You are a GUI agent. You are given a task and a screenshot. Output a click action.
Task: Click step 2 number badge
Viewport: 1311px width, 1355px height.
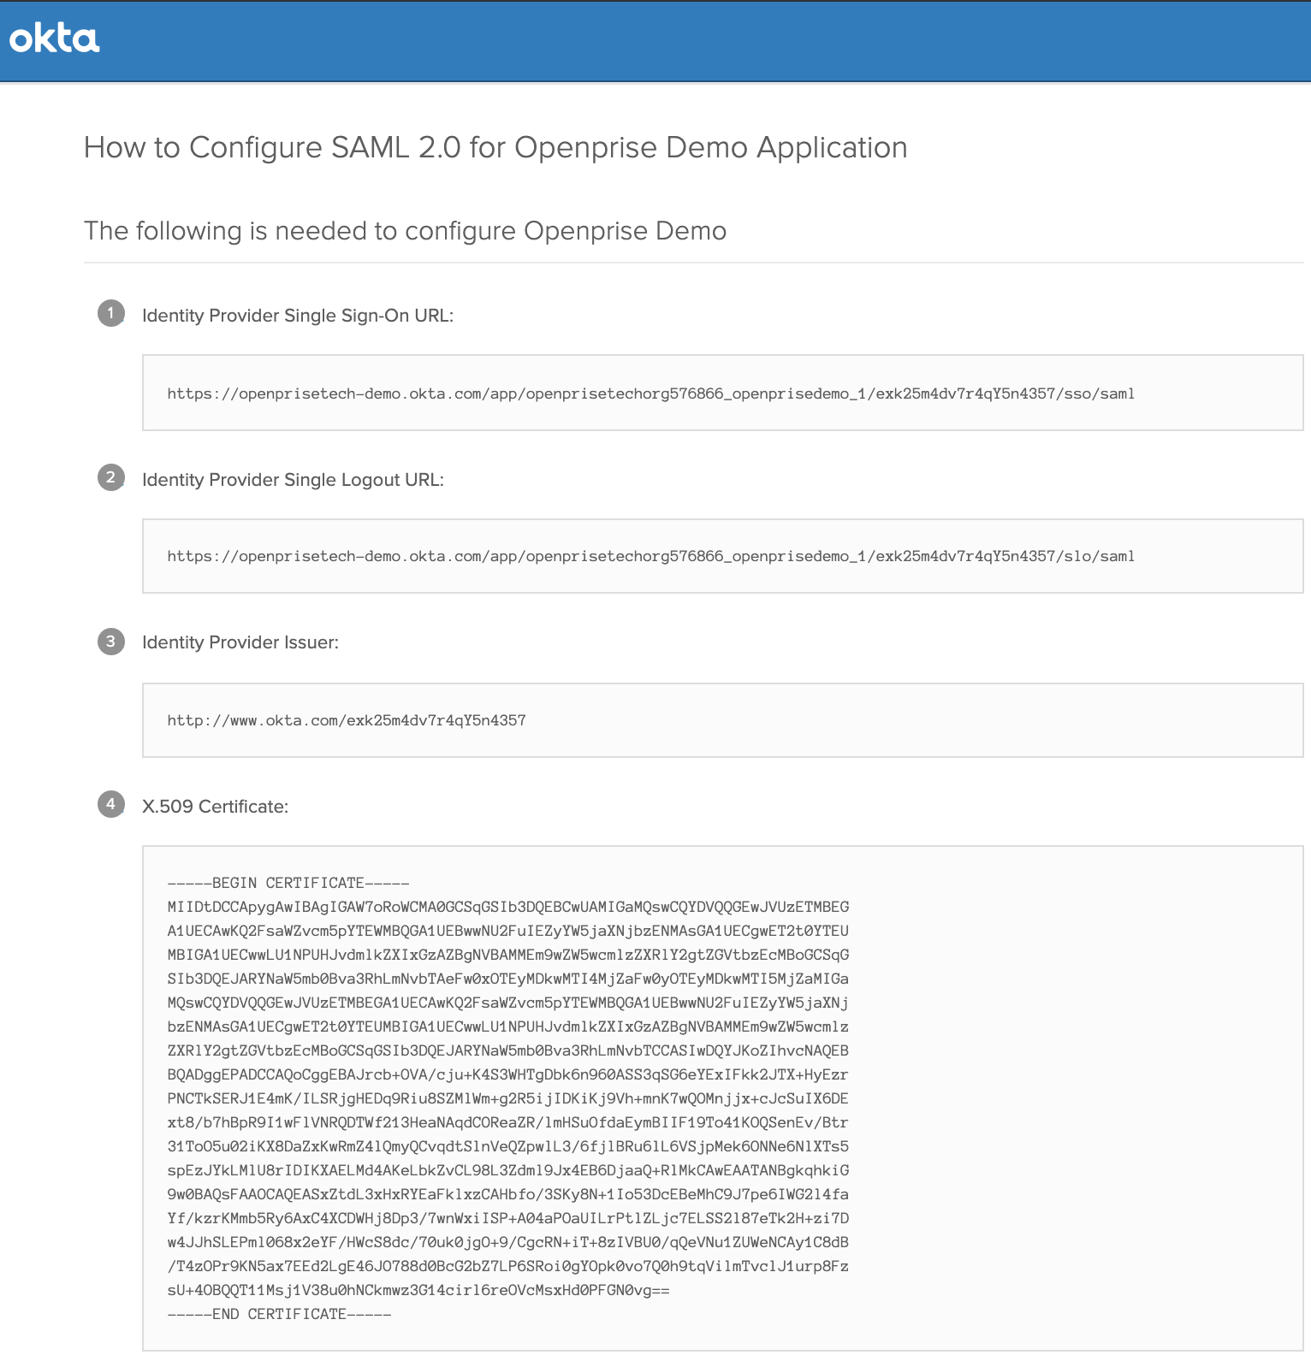click(111, 477)
